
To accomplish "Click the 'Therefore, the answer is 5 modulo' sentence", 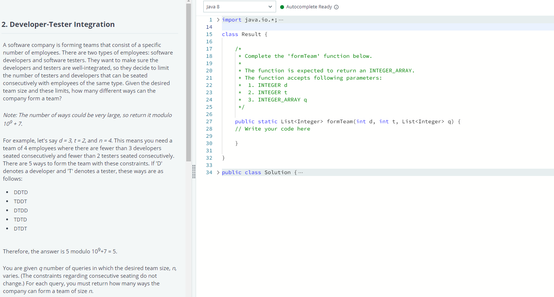I will 60,251.
